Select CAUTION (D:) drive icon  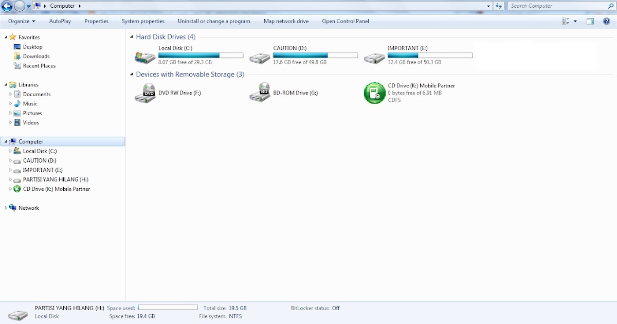click(x=260, y=58)
